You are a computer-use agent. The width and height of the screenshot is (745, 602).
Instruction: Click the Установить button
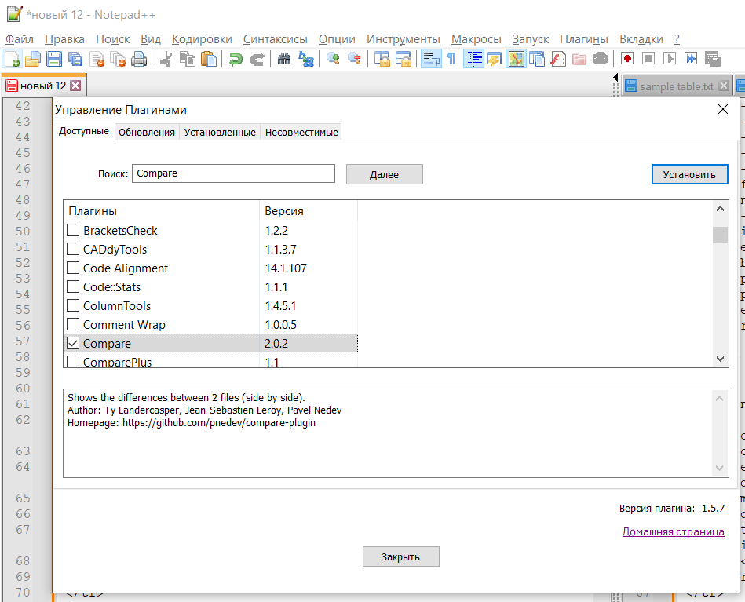(689, 174)
